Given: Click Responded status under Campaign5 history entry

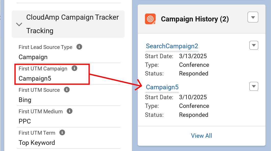Looking at the screenshot, I should tap(194, 115).
